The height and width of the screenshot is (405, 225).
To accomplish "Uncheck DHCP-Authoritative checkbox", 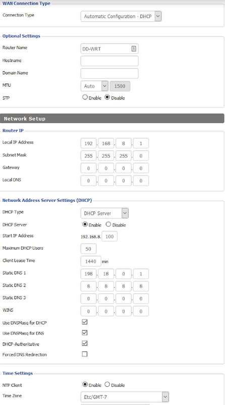I will 84,343.
